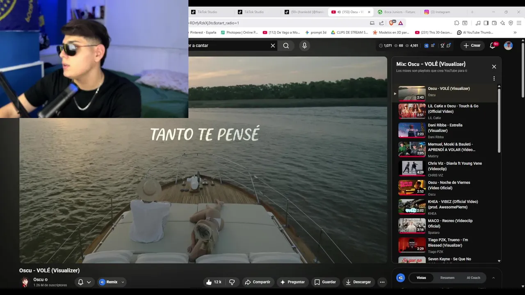Open a new browser tab
The height and width of the screenshot is (295, 525).
click(x=472, y=12)
